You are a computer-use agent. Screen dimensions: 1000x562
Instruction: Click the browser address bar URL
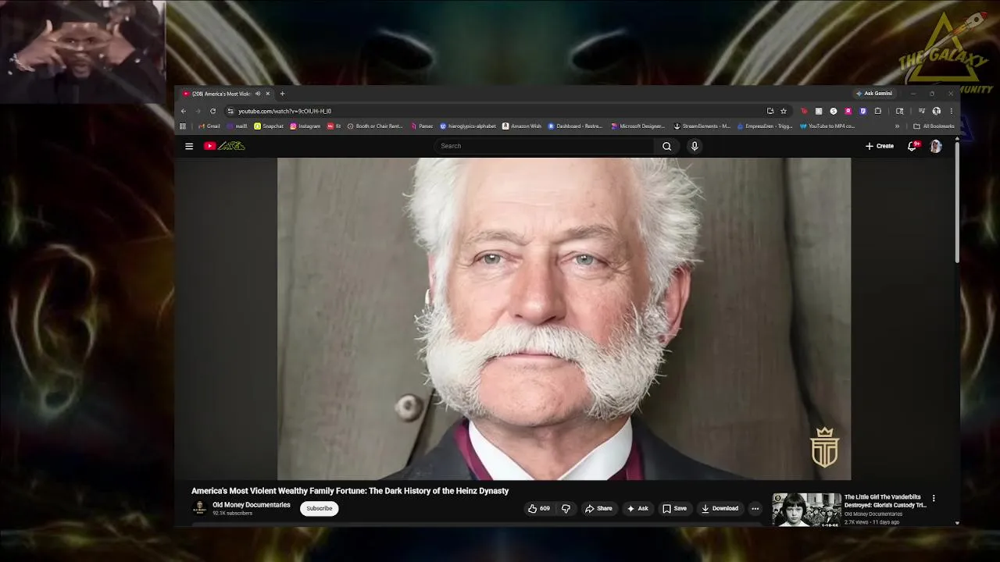[284, 111]
